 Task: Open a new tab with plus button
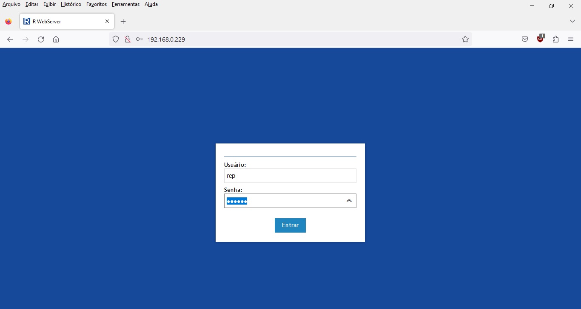point(123,21)
